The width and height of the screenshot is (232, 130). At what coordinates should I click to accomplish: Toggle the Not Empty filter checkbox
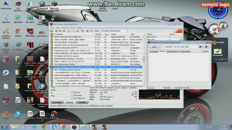pos(72,95)
